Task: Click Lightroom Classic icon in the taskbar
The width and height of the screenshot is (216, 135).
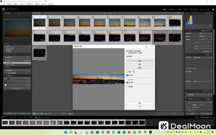Action: [x=150, y=132]
